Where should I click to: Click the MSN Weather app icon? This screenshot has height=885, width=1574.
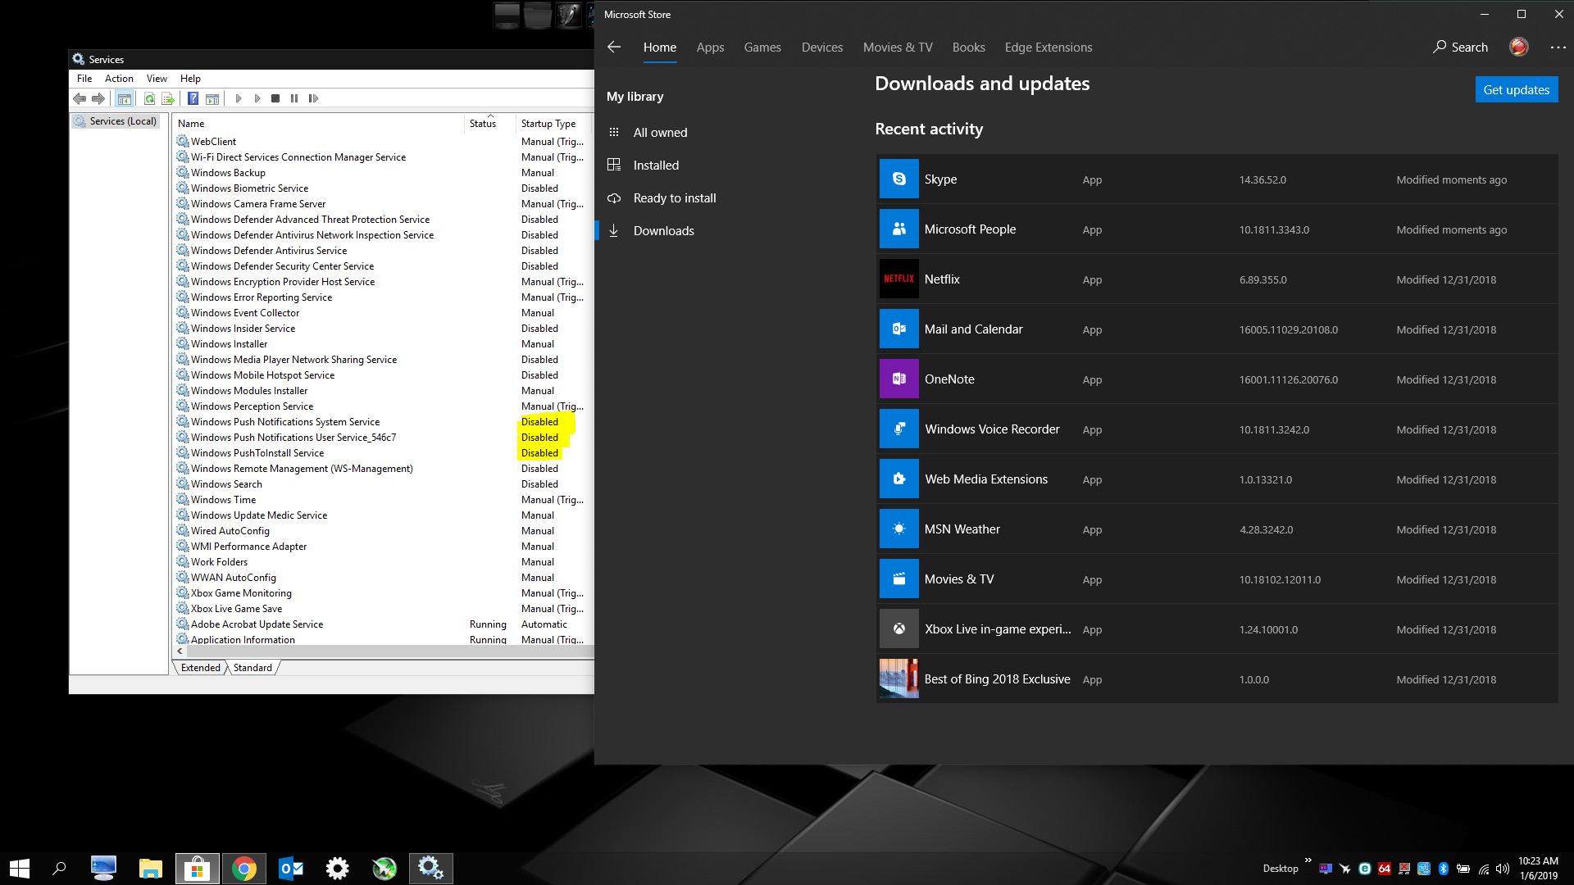pos(899,529)
